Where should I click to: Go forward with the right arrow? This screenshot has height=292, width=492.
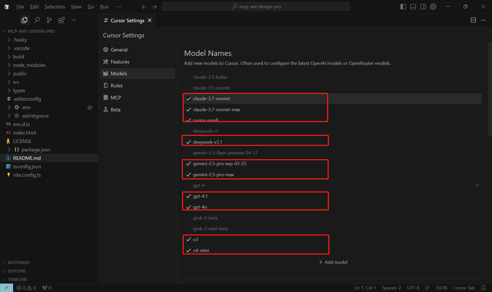pyautogui.click(x=154, y=7)
